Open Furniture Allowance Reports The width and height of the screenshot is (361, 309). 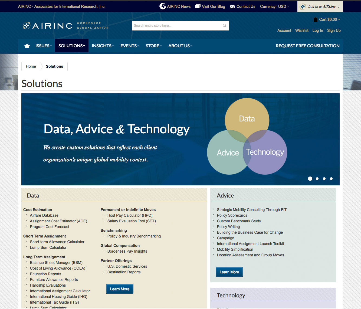click(x=54, y=280)
